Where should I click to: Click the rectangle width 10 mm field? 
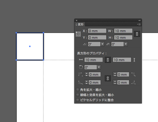(x=93, y=60)
